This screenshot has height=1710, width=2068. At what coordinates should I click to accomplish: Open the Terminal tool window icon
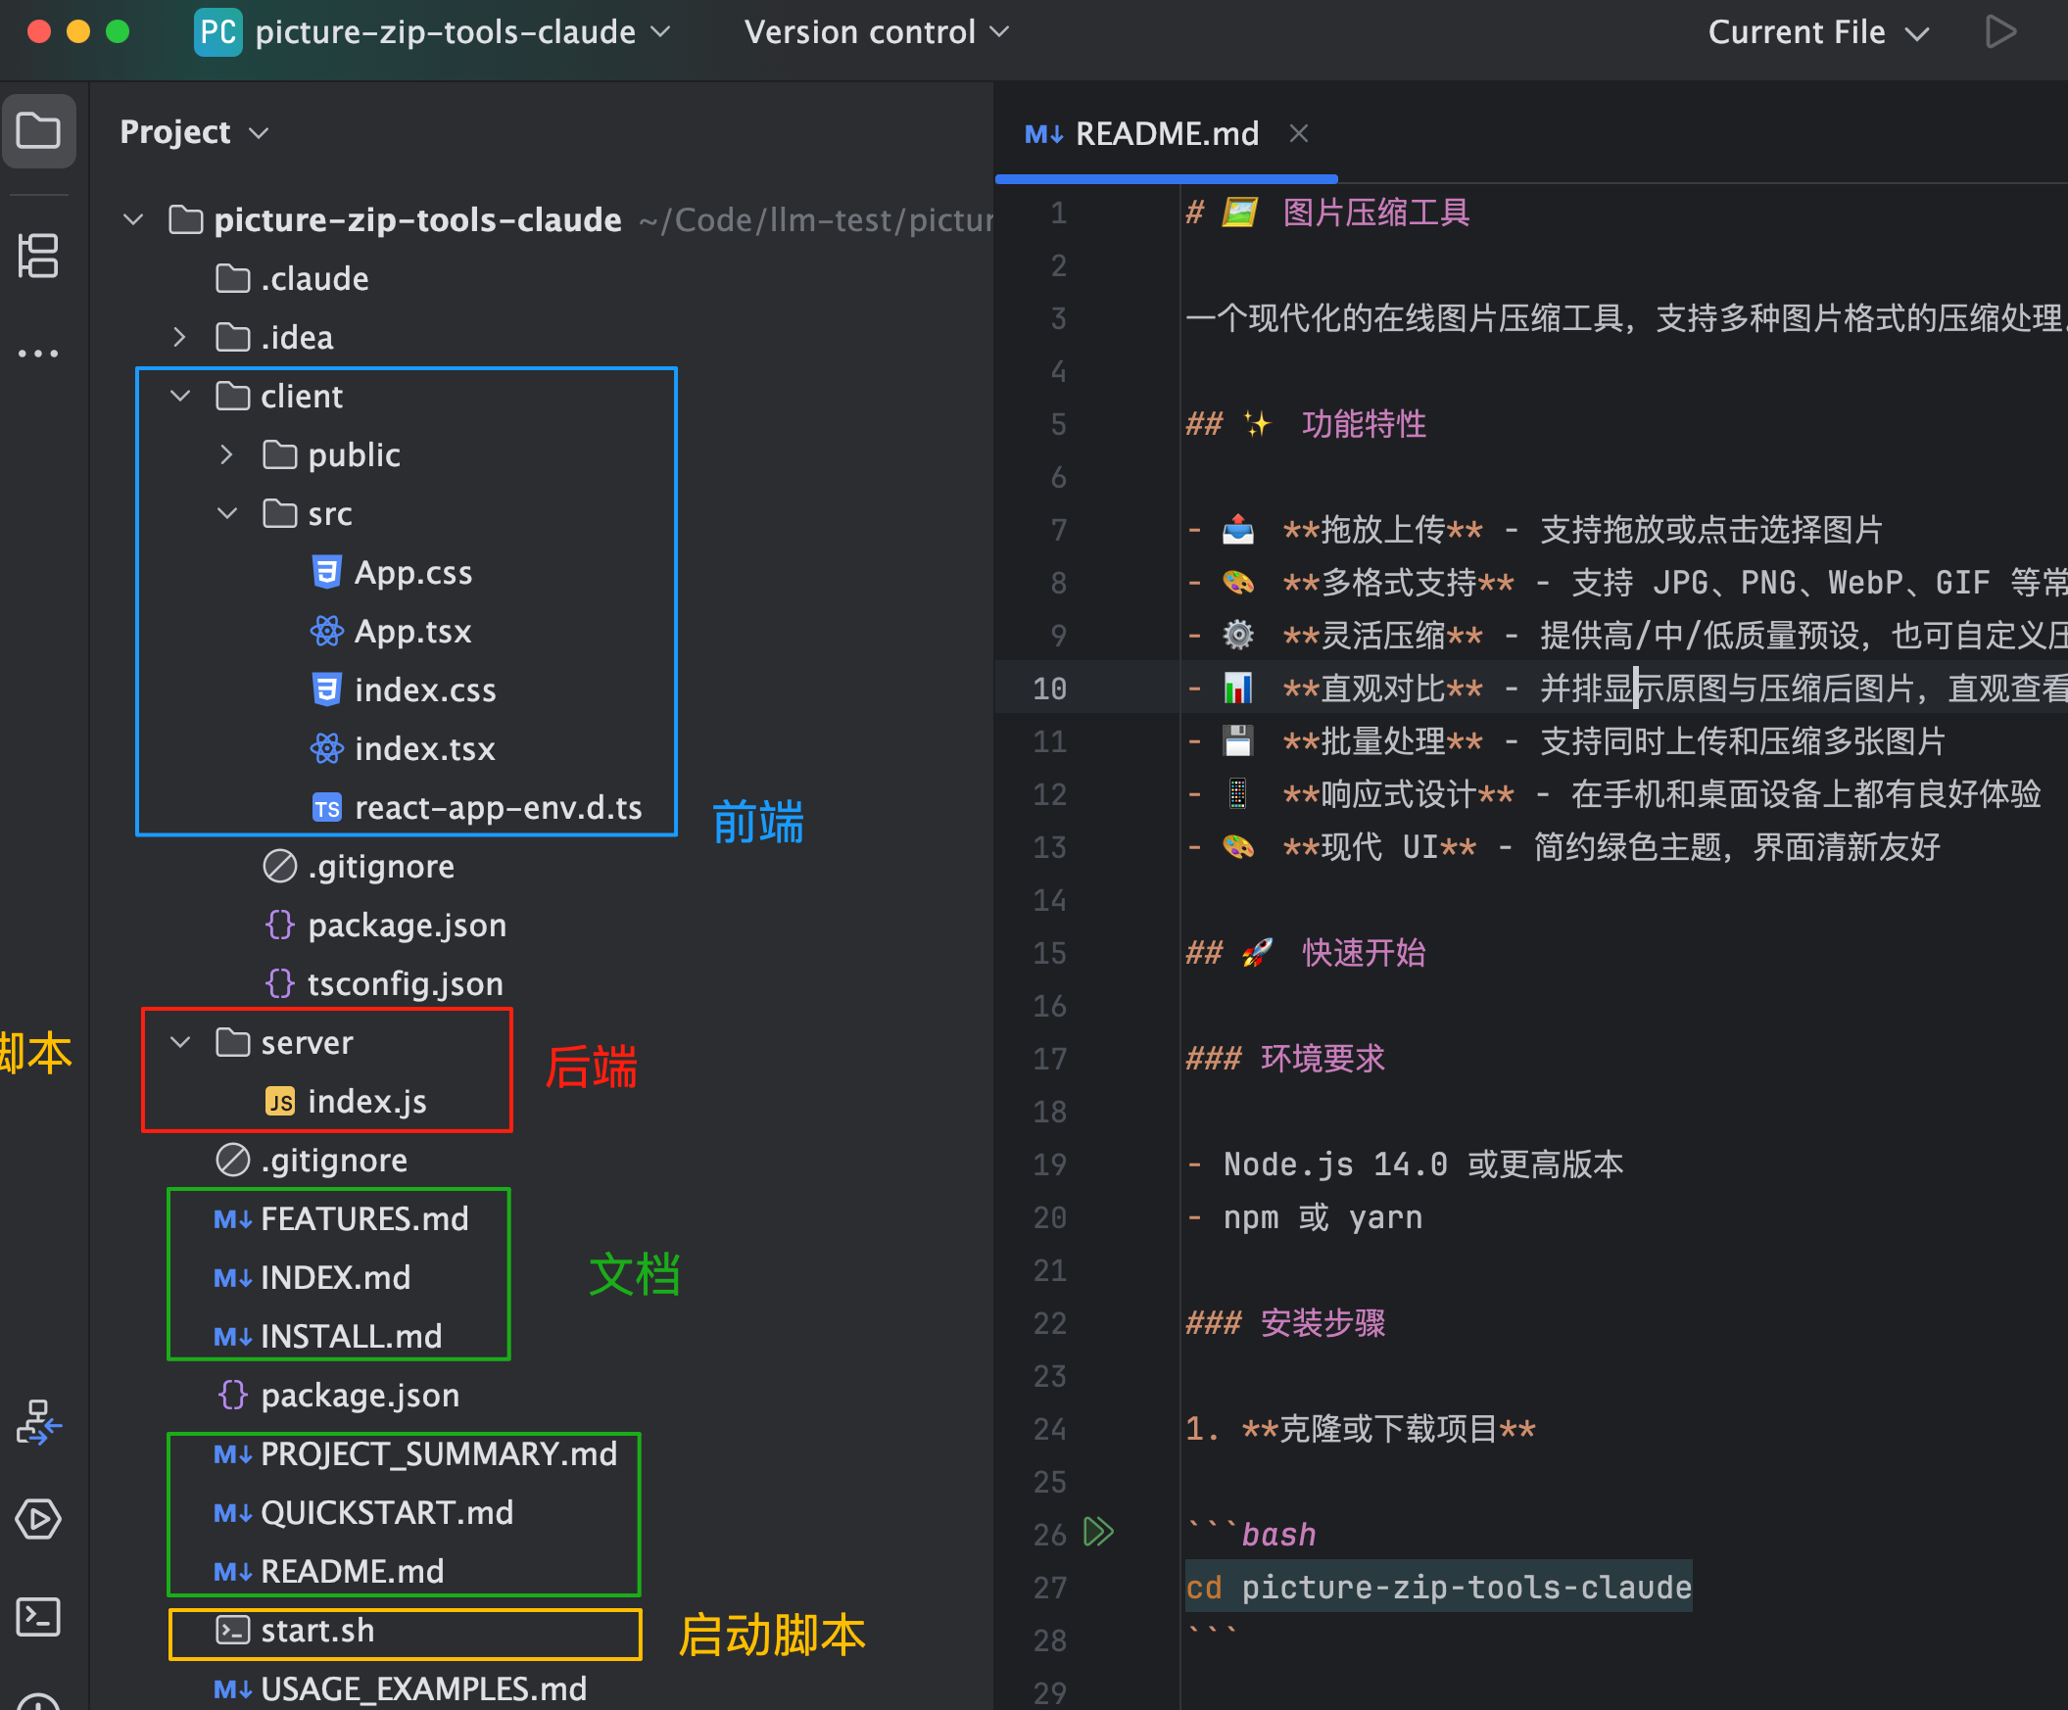[x=38, y=1617]
